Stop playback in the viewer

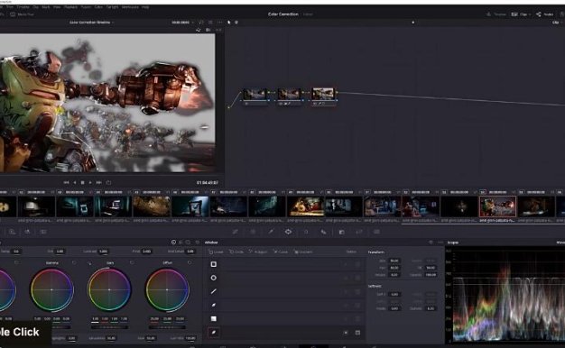point(82,182)
